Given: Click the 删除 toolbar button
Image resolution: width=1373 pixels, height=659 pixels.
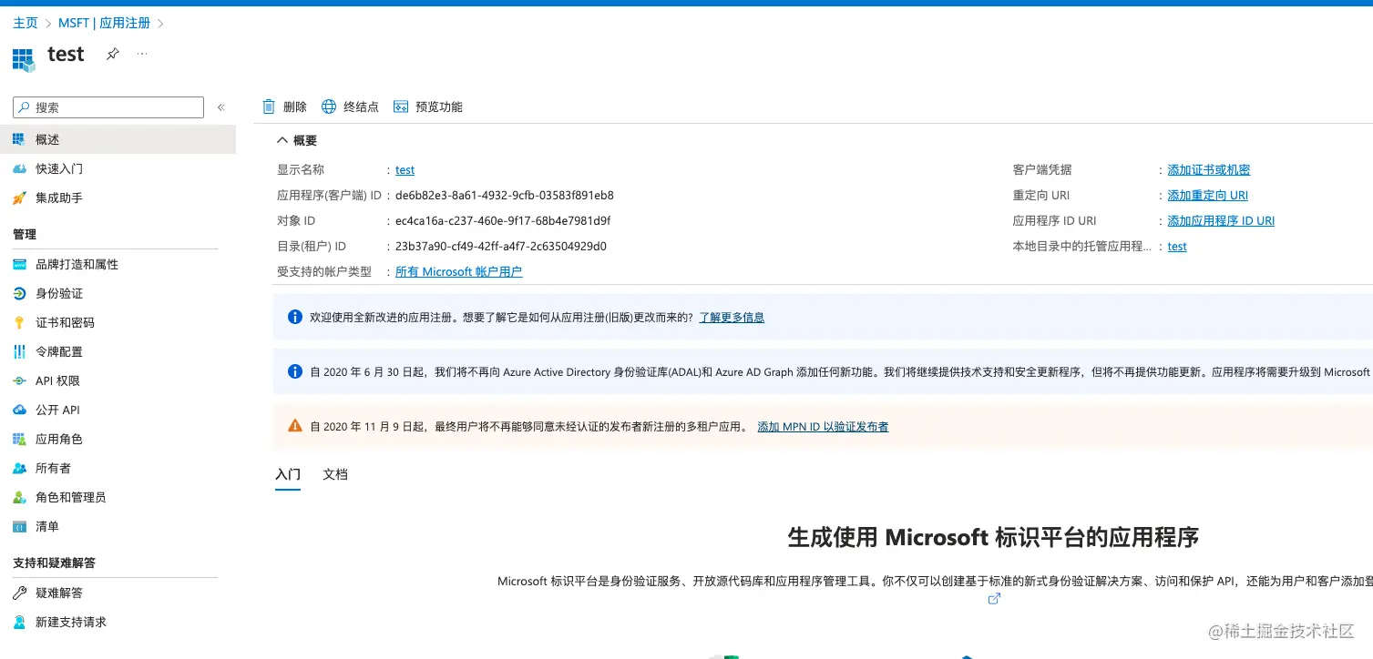Looking at the screenshot, I should (284, 106).
